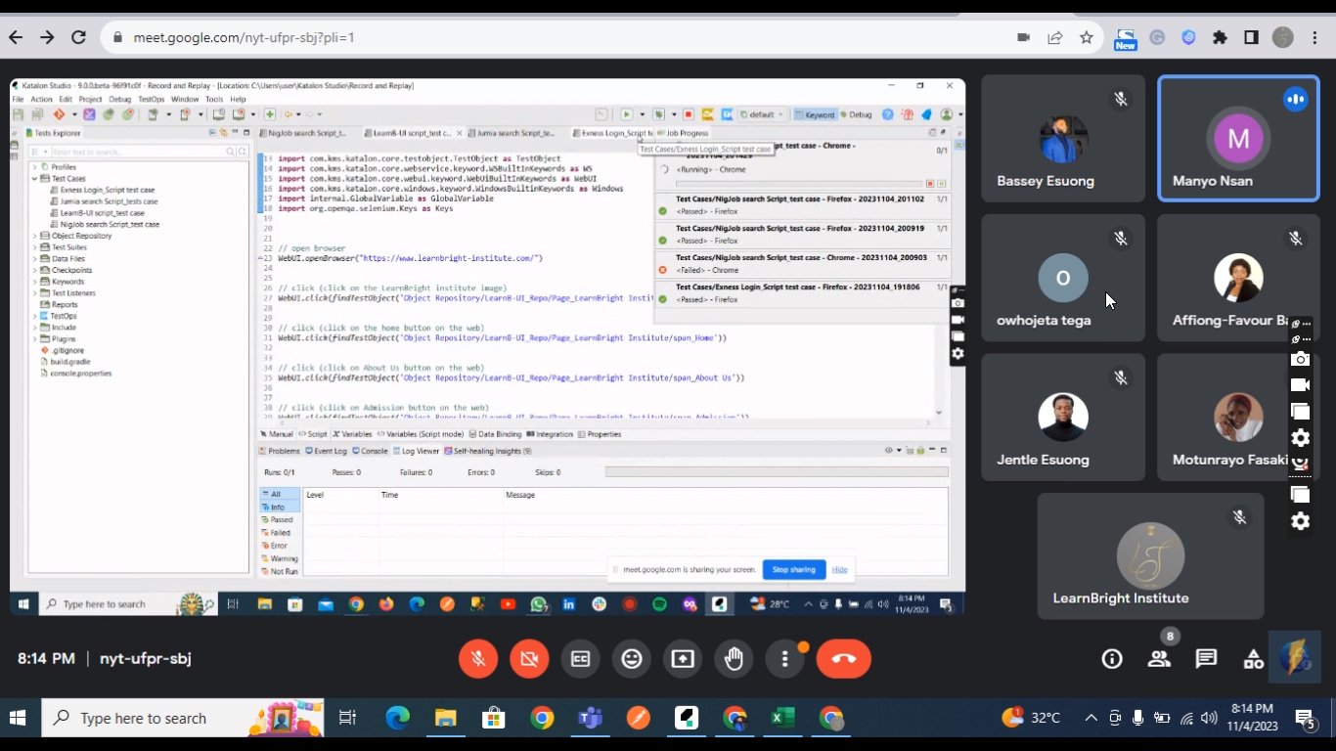The height and width of the screenshot is (751, 1336).
Task: Click the Stop sharing button
Action: click(793, 569)
